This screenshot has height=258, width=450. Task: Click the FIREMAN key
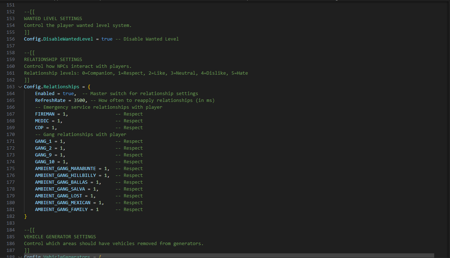pyautogui.click(x=45, y=114)
